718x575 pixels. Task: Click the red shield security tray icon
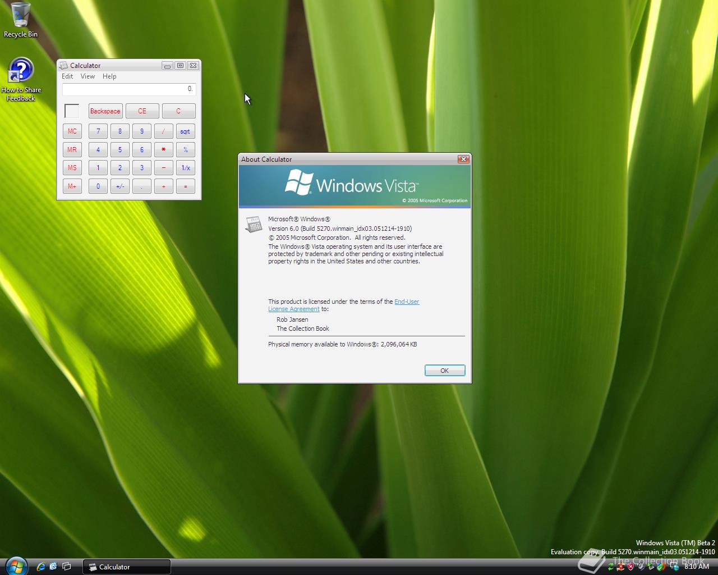pyautogui.click(x=630, y=567)
